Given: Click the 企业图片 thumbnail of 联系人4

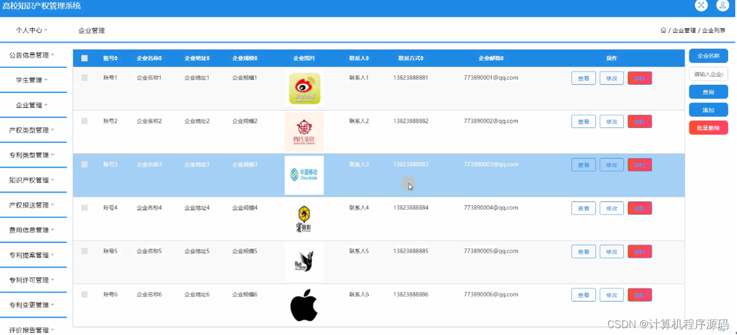Looking at the screenshot, I should point(304,218).
